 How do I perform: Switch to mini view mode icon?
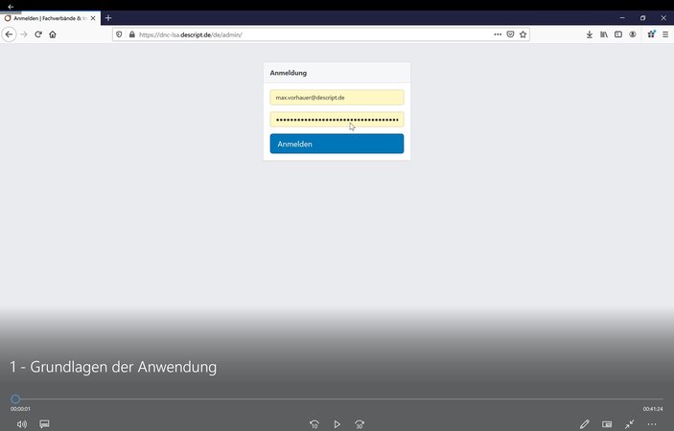point(607,424)
